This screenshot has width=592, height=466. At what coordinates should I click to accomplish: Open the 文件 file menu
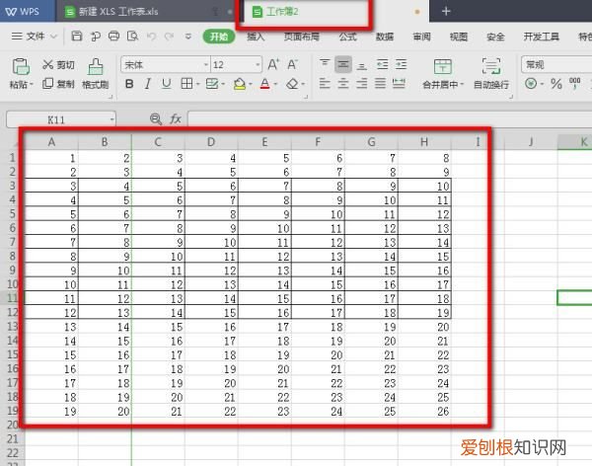(x=35, y=37)
